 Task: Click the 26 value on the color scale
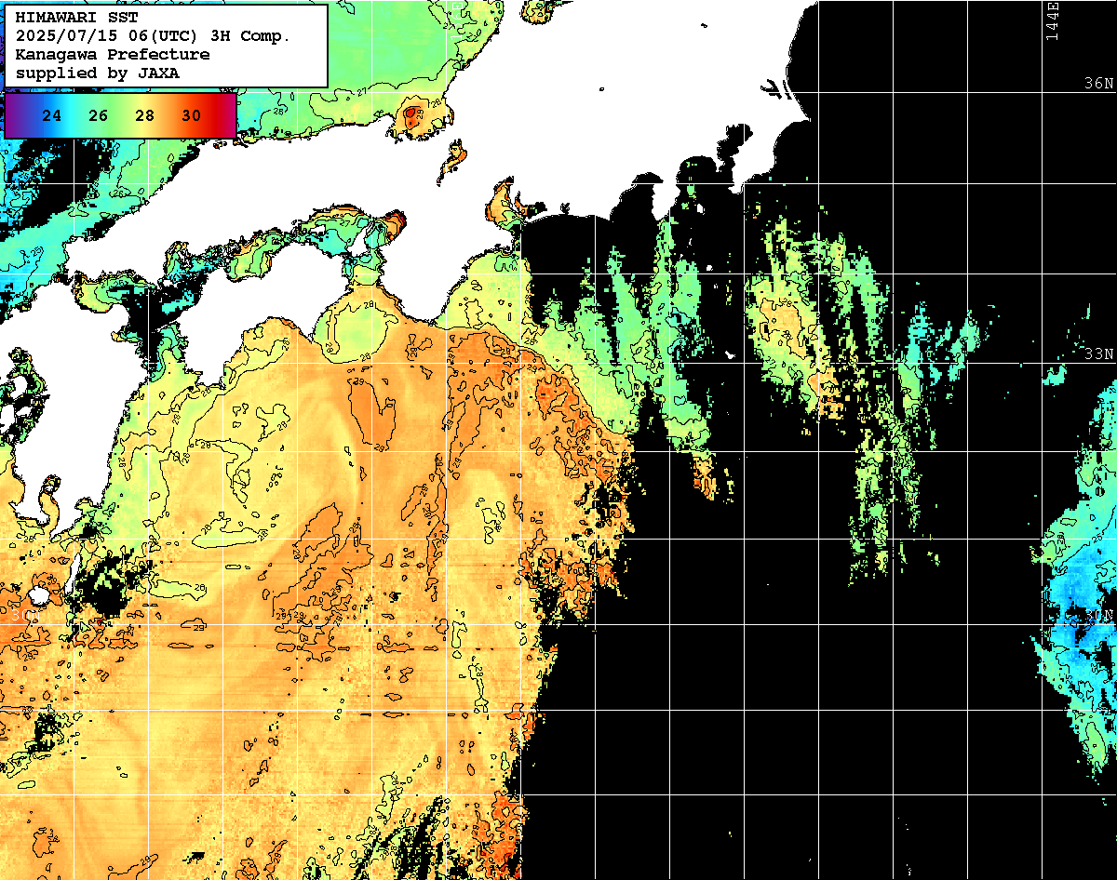click(x=99, y=115)
